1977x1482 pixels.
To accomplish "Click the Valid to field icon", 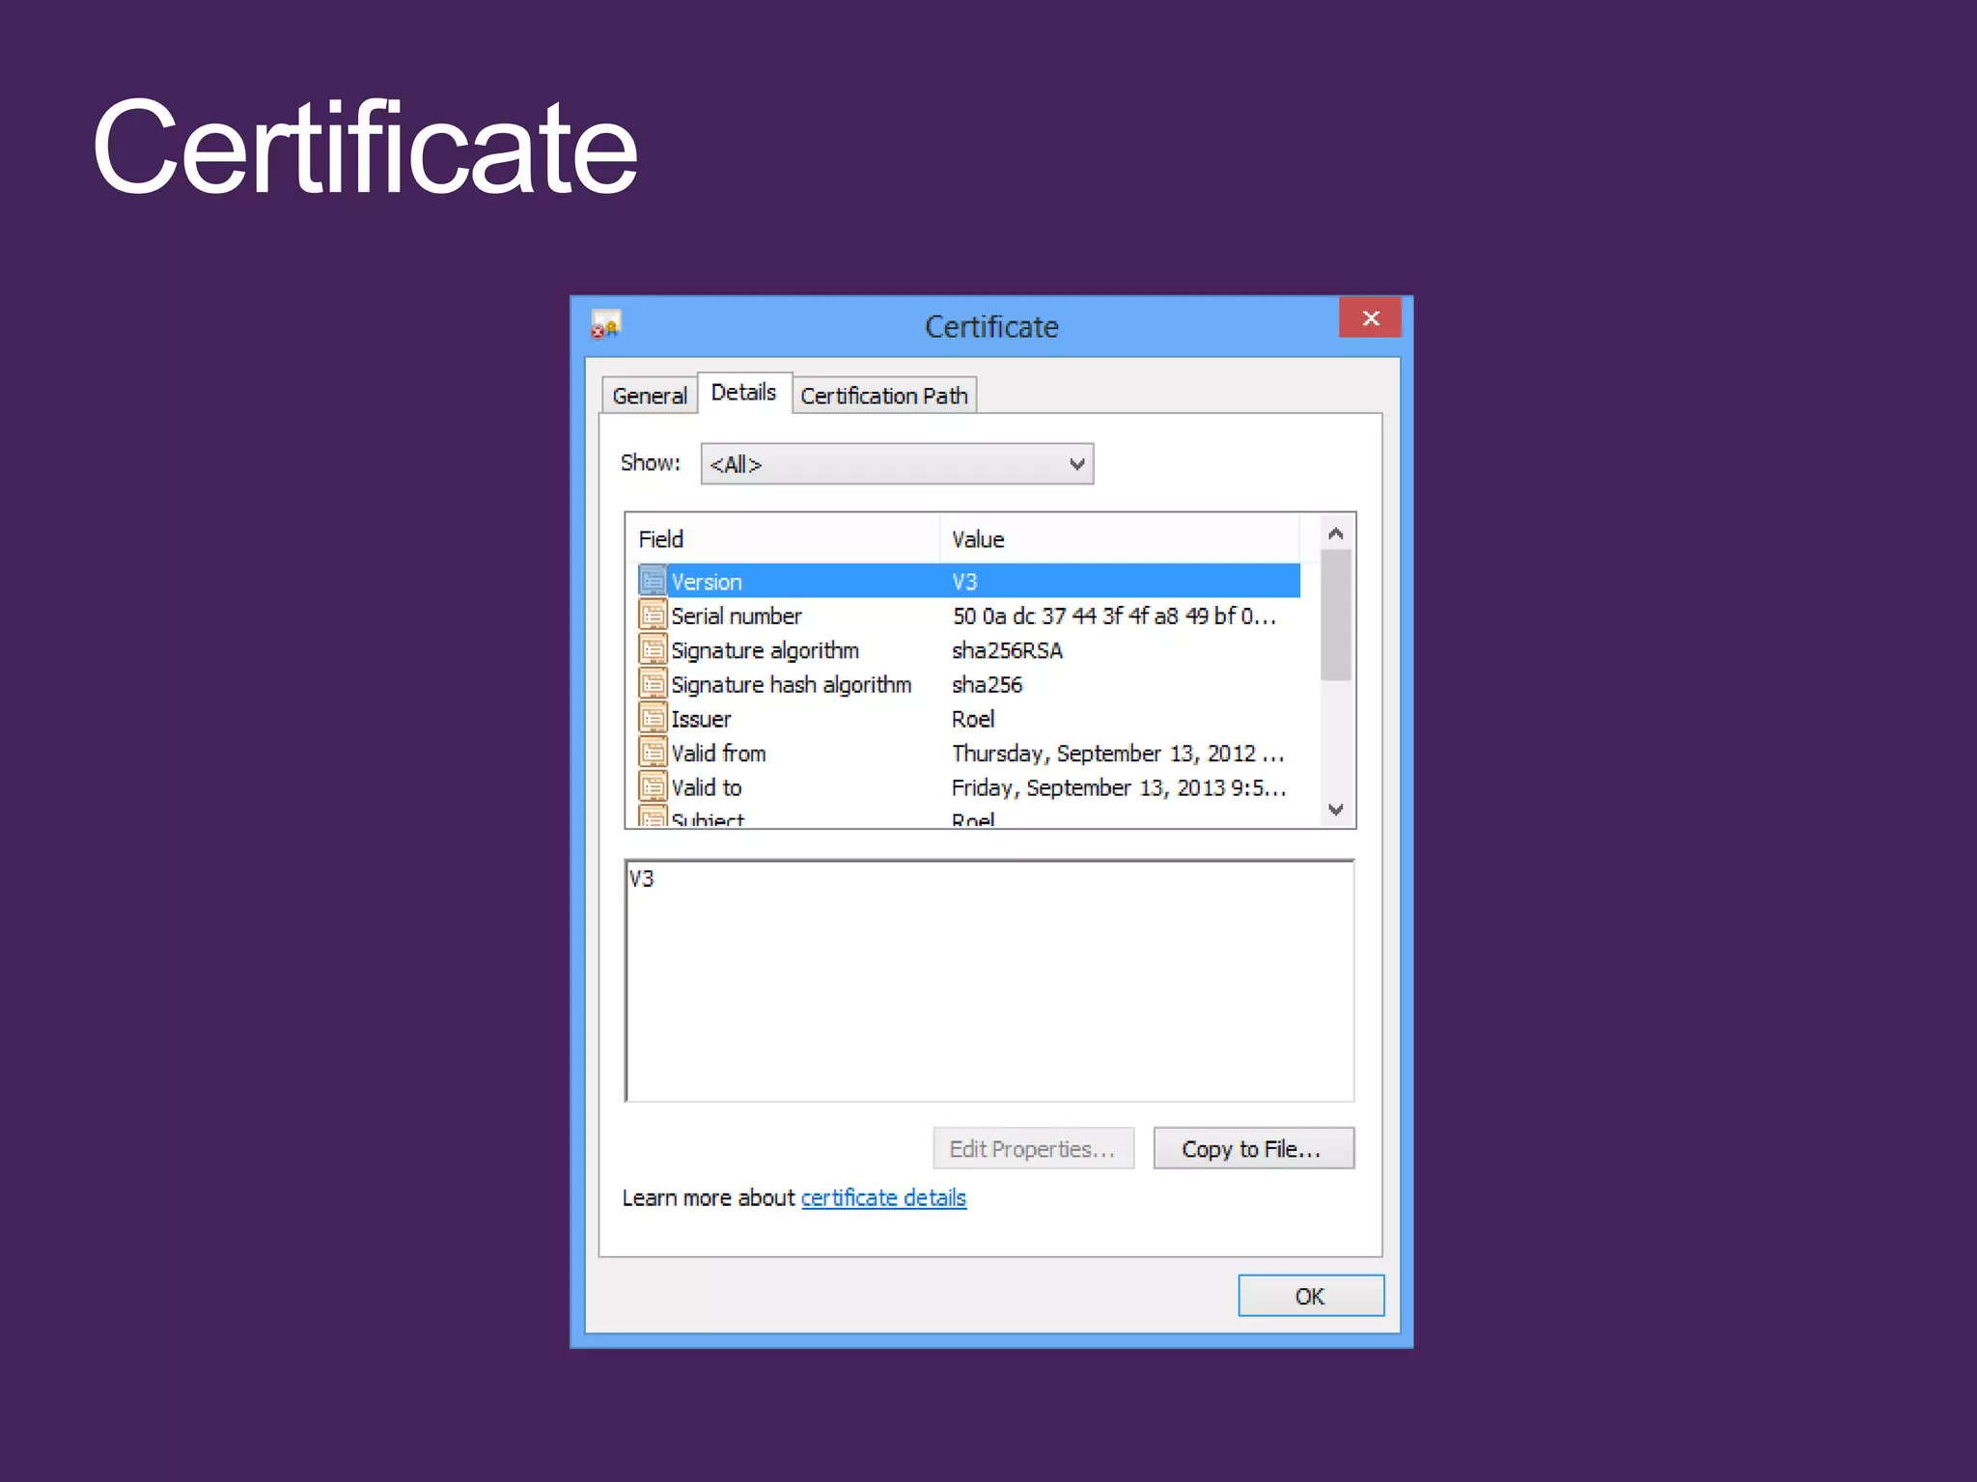I will 653,787.
